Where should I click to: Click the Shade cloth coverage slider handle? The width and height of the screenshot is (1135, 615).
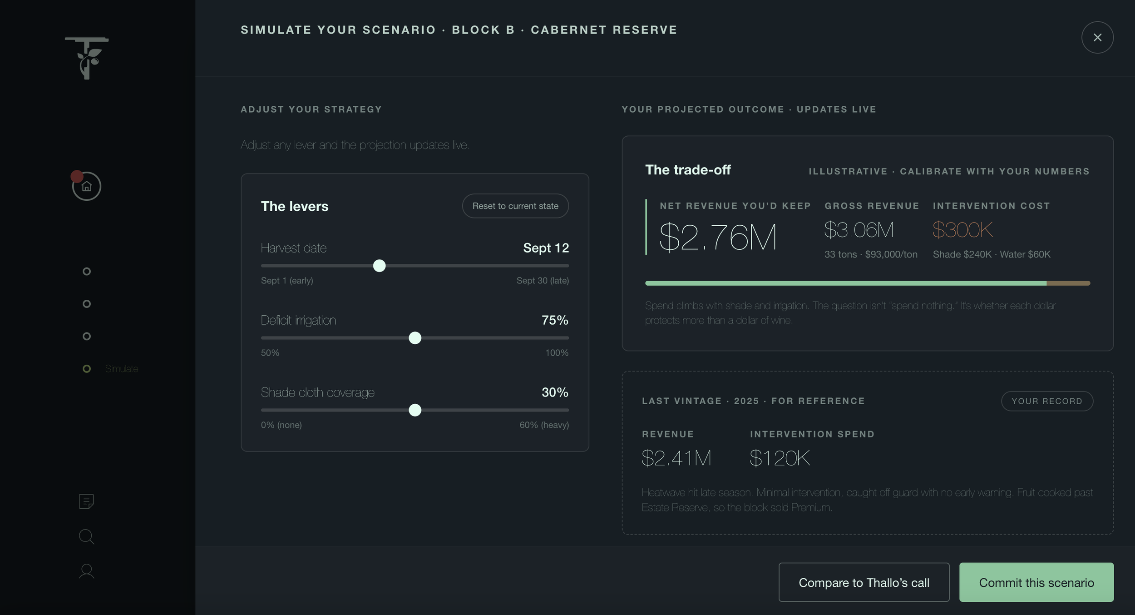[415, 410]
